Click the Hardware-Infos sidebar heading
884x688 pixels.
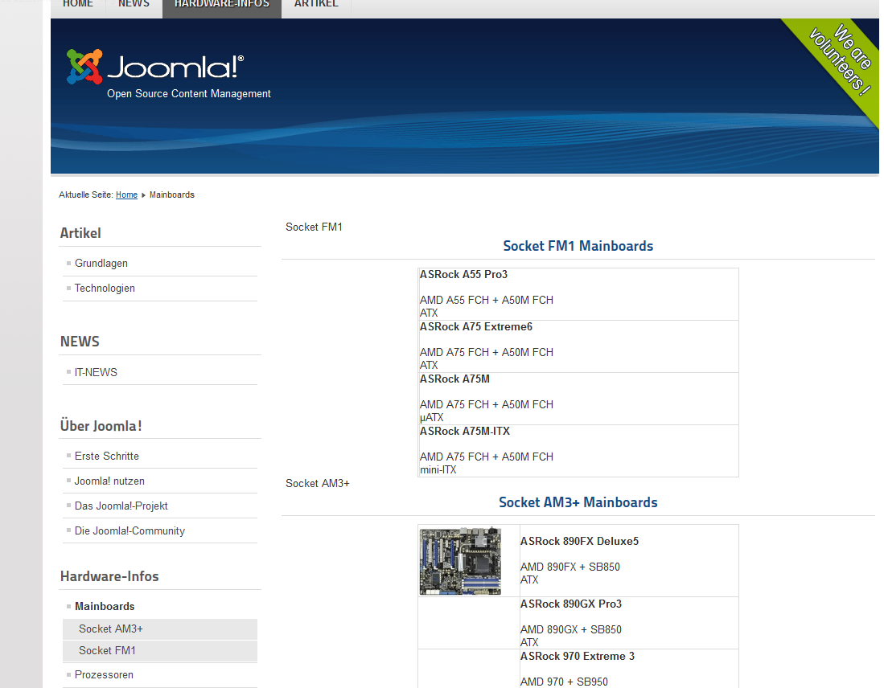point(109,576)
